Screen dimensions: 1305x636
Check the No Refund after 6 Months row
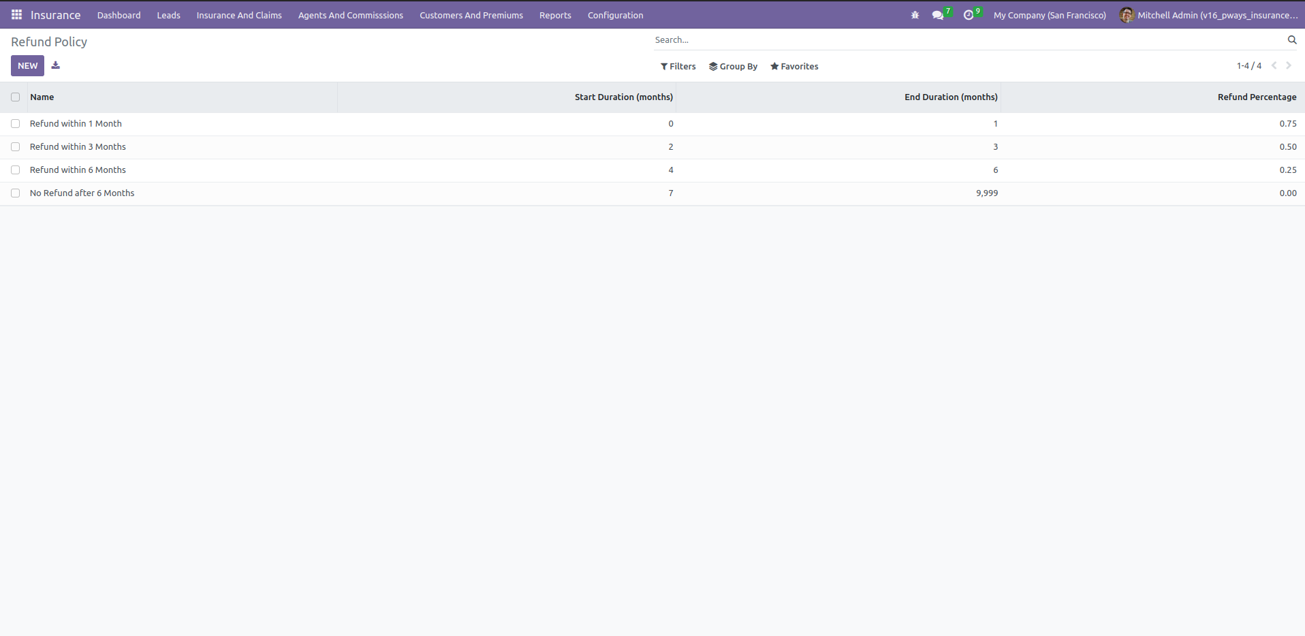click(15, 193)
